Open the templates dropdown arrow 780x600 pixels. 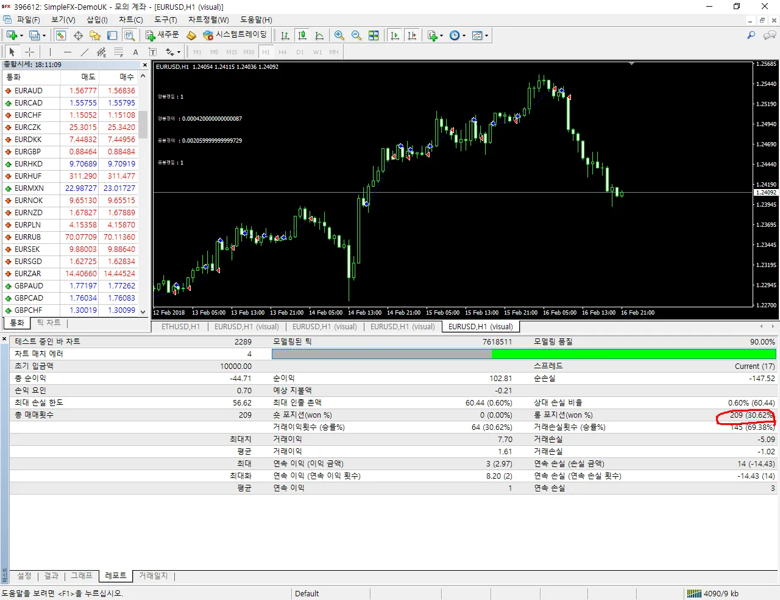(x=486, y=35)
